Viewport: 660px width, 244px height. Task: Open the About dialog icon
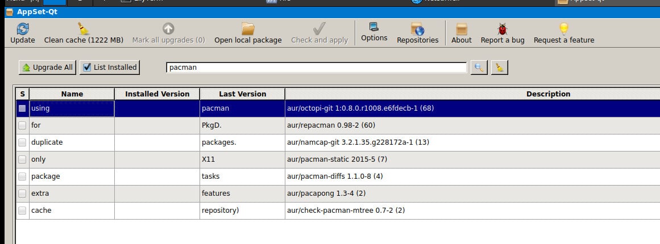461,30
